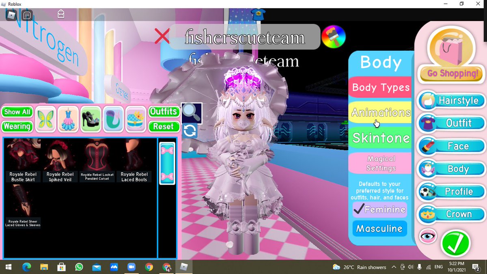Viewport: 487px width, 274px height.
Task: Select the dress category icon
Action: [x=68, y=119]
